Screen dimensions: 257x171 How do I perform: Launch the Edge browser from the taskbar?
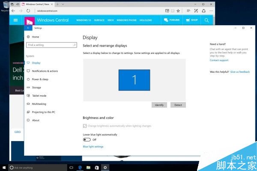click(x=80, y=168)
